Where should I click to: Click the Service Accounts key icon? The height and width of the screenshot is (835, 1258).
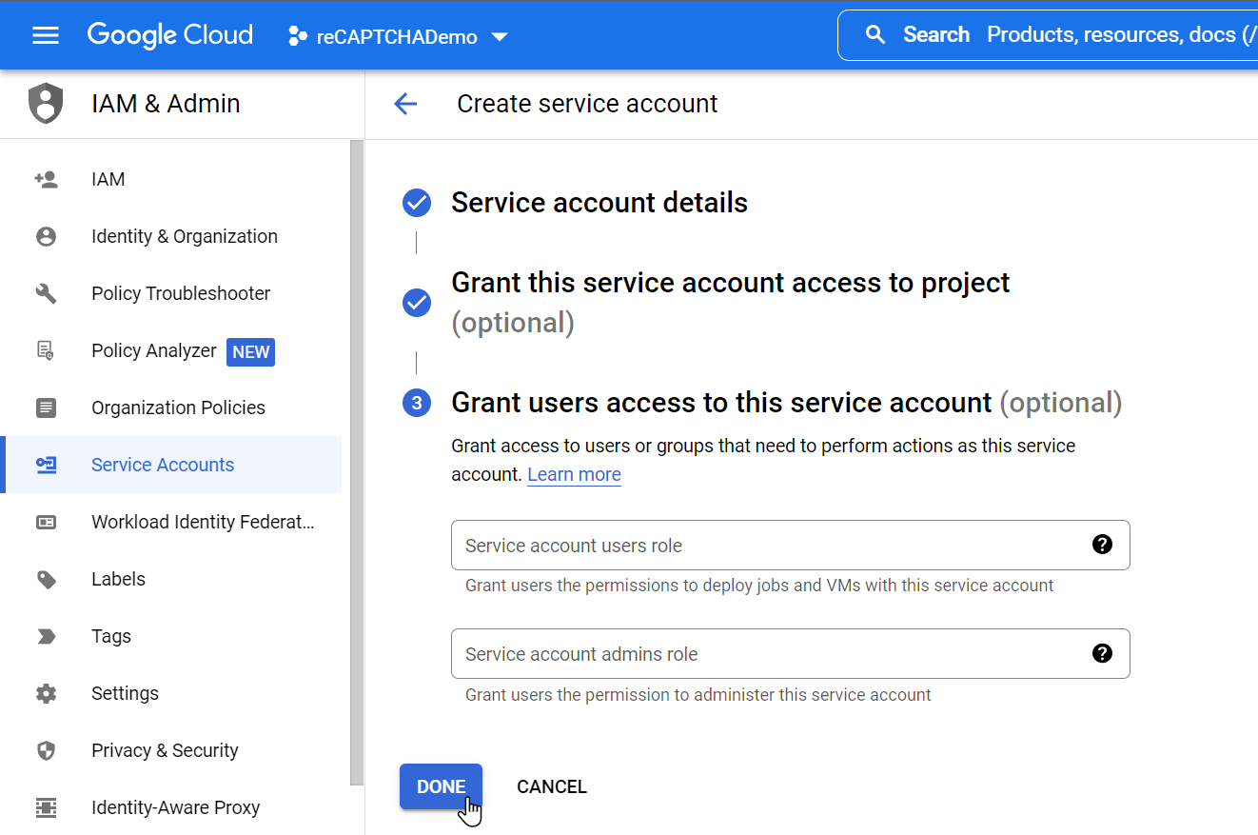click(x=46, y=465)
